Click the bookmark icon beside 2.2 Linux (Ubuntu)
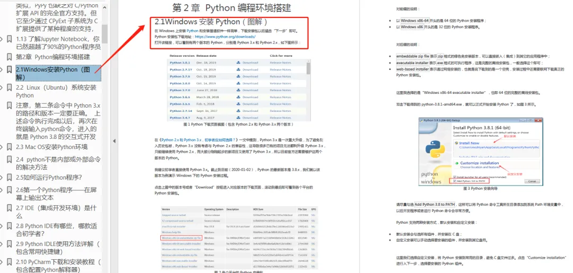The image size is (573, 273). (x=9, y=87)
